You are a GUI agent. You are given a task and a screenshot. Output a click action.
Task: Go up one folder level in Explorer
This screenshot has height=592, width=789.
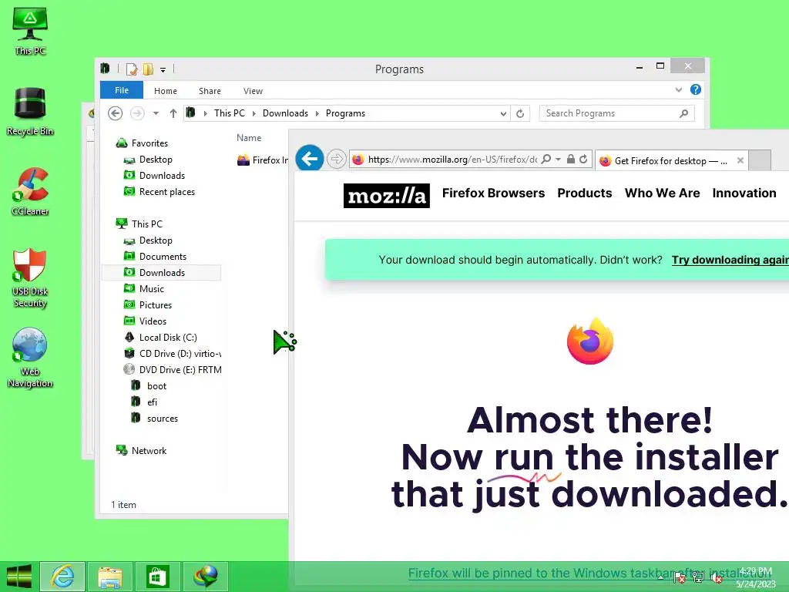tap(173, 113)
